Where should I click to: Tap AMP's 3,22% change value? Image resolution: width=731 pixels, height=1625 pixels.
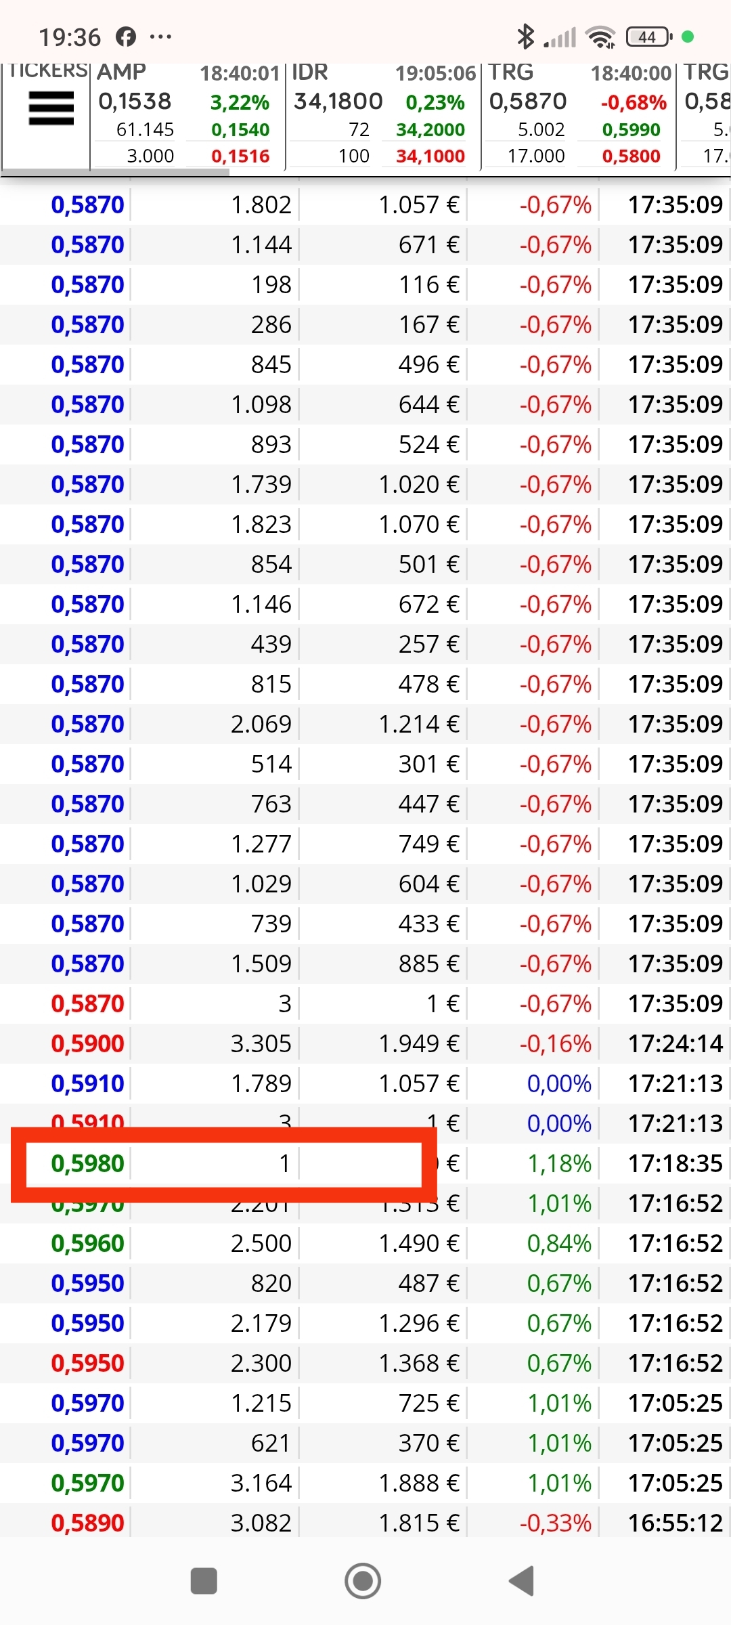click(x=240, y=103)
